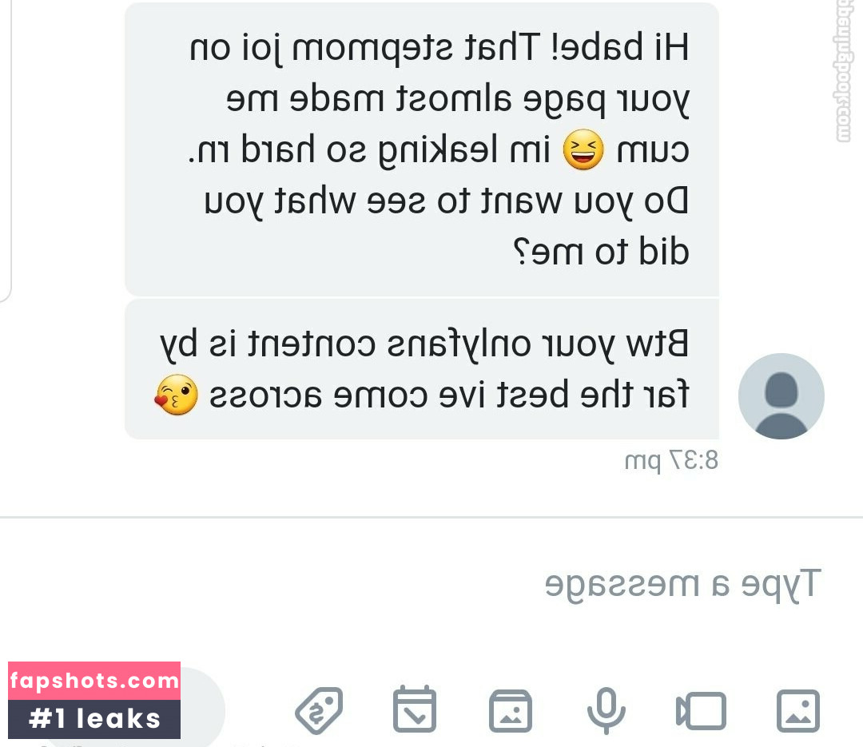The width and height of the screenshot is (863, 747).
Task: Open the fapshots.com watermark banner
Action: pyautogui.click(x=94, y=681)
